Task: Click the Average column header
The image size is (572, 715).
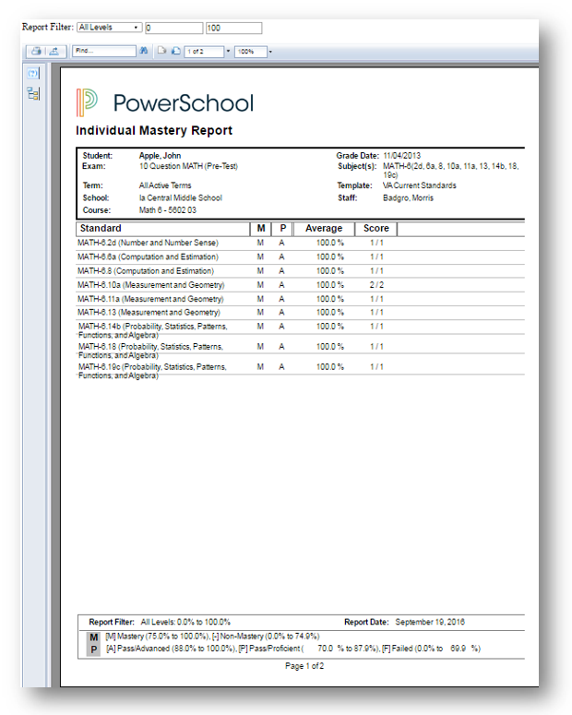Action: tap(324, 229)
